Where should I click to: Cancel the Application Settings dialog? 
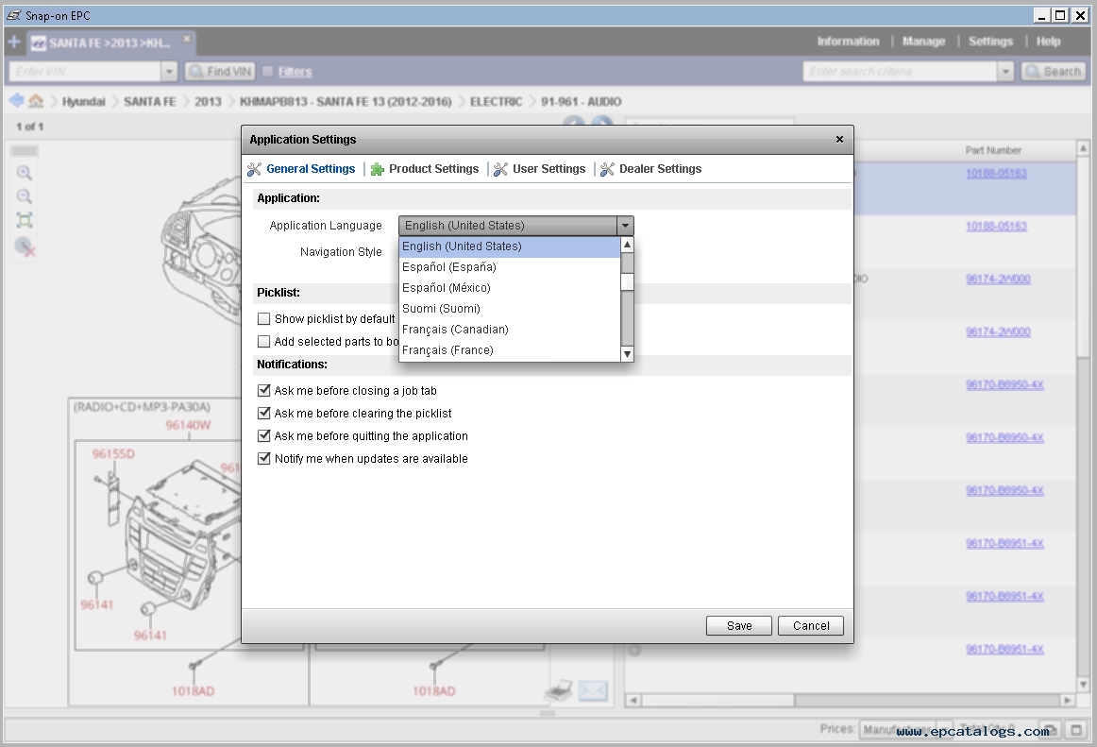coord(811,626)
